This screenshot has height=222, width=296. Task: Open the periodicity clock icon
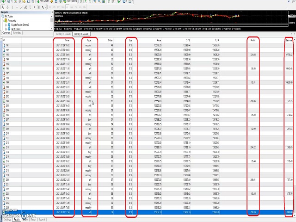pyautogui.click(x=125, y=1)
